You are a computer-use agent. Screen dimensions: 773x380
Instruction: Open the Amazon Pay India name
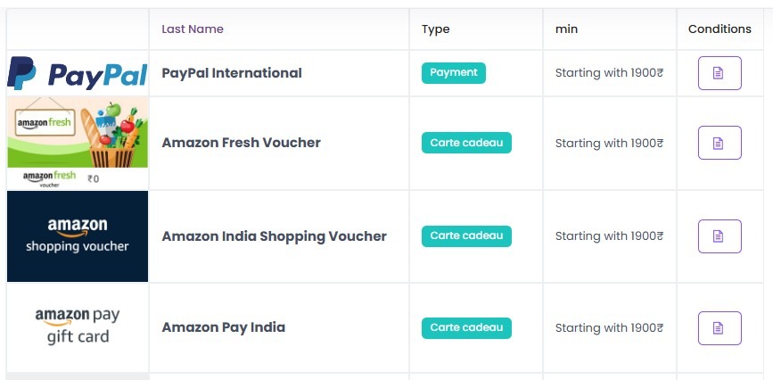223,327
